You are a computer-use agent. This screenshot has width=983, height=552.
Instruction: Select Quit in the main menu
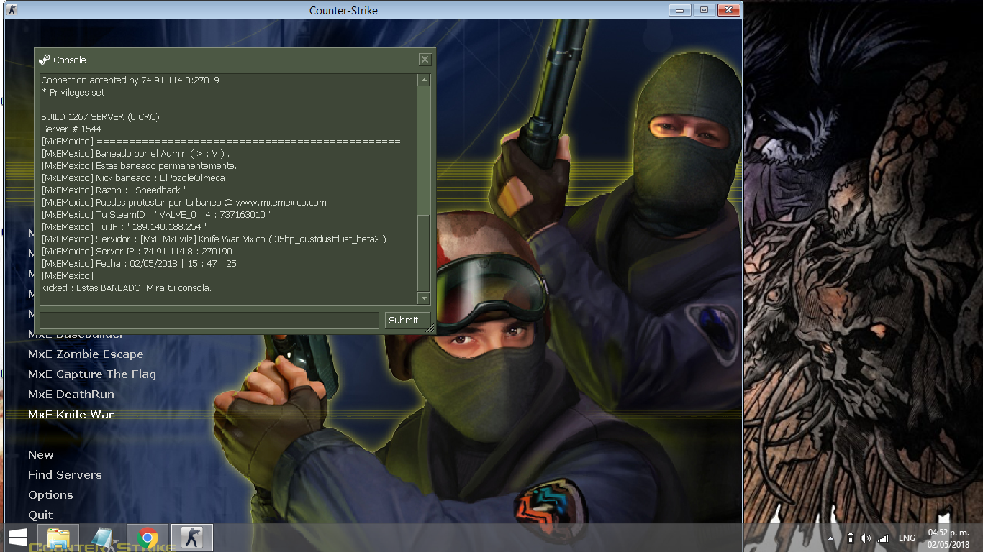click(40, 515)
